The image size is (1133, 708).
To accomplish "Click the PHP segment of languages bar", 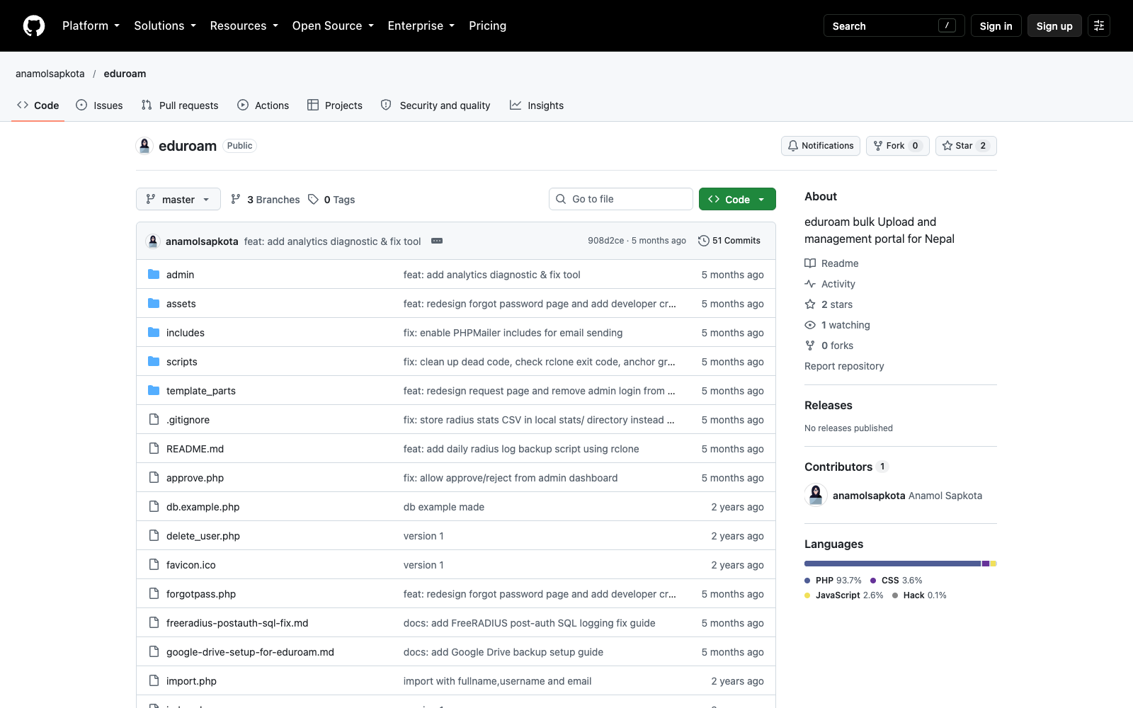I will click(892, 564).
